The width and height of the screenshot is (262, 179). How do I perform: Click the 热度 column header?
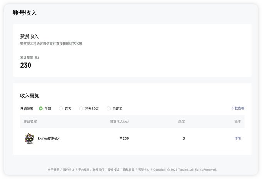click(181, 121)
